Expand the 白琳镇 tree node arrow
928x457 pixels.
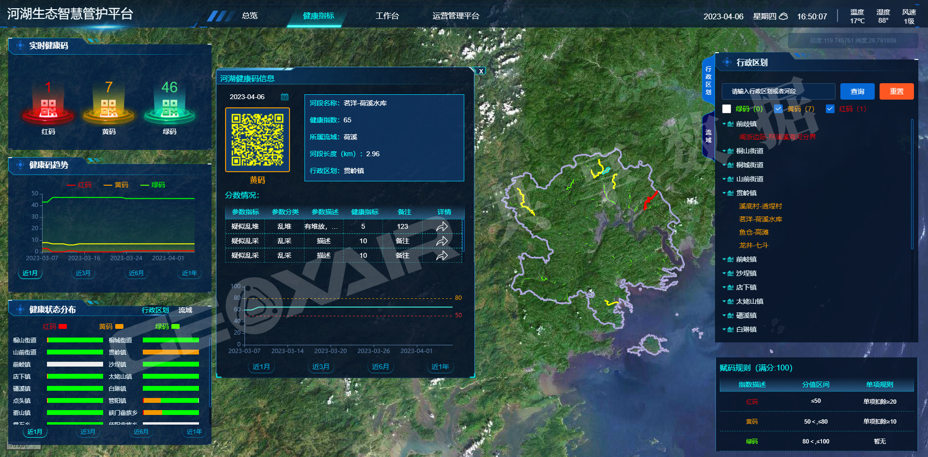(x=724, y=329)
